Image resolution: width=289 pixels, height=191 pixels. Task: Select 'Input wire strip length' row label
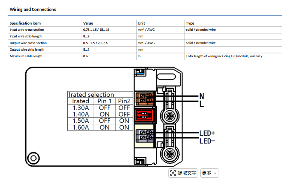26,36
